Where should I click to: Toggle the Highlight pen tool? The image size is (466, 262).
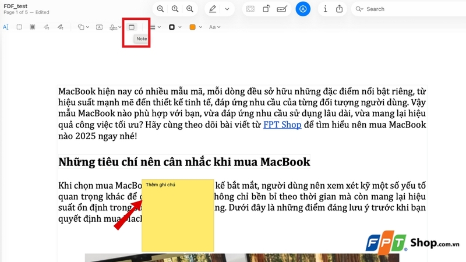(213, 9)
